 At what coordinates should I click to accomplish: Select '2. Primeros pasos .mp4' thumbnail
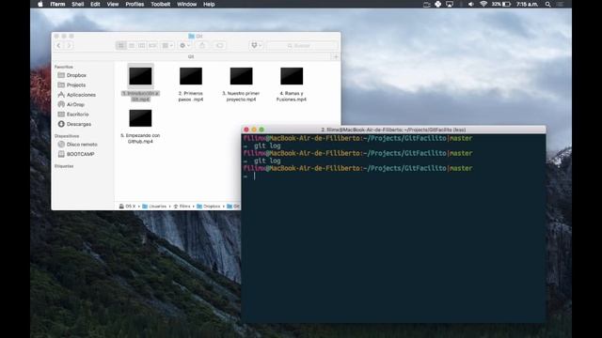click(x=191, y=76)
